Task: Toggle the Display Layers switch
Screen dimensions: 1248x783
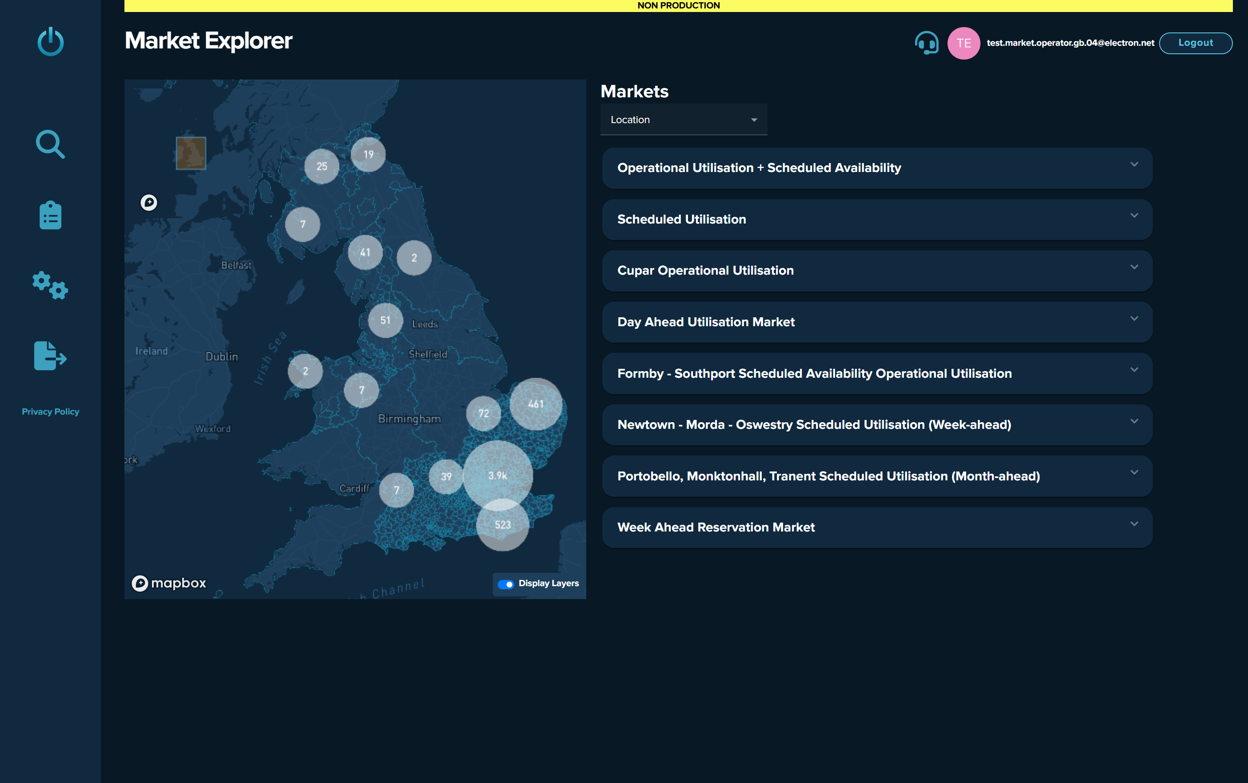Action: pyautogui.click(x=505, y=584)
